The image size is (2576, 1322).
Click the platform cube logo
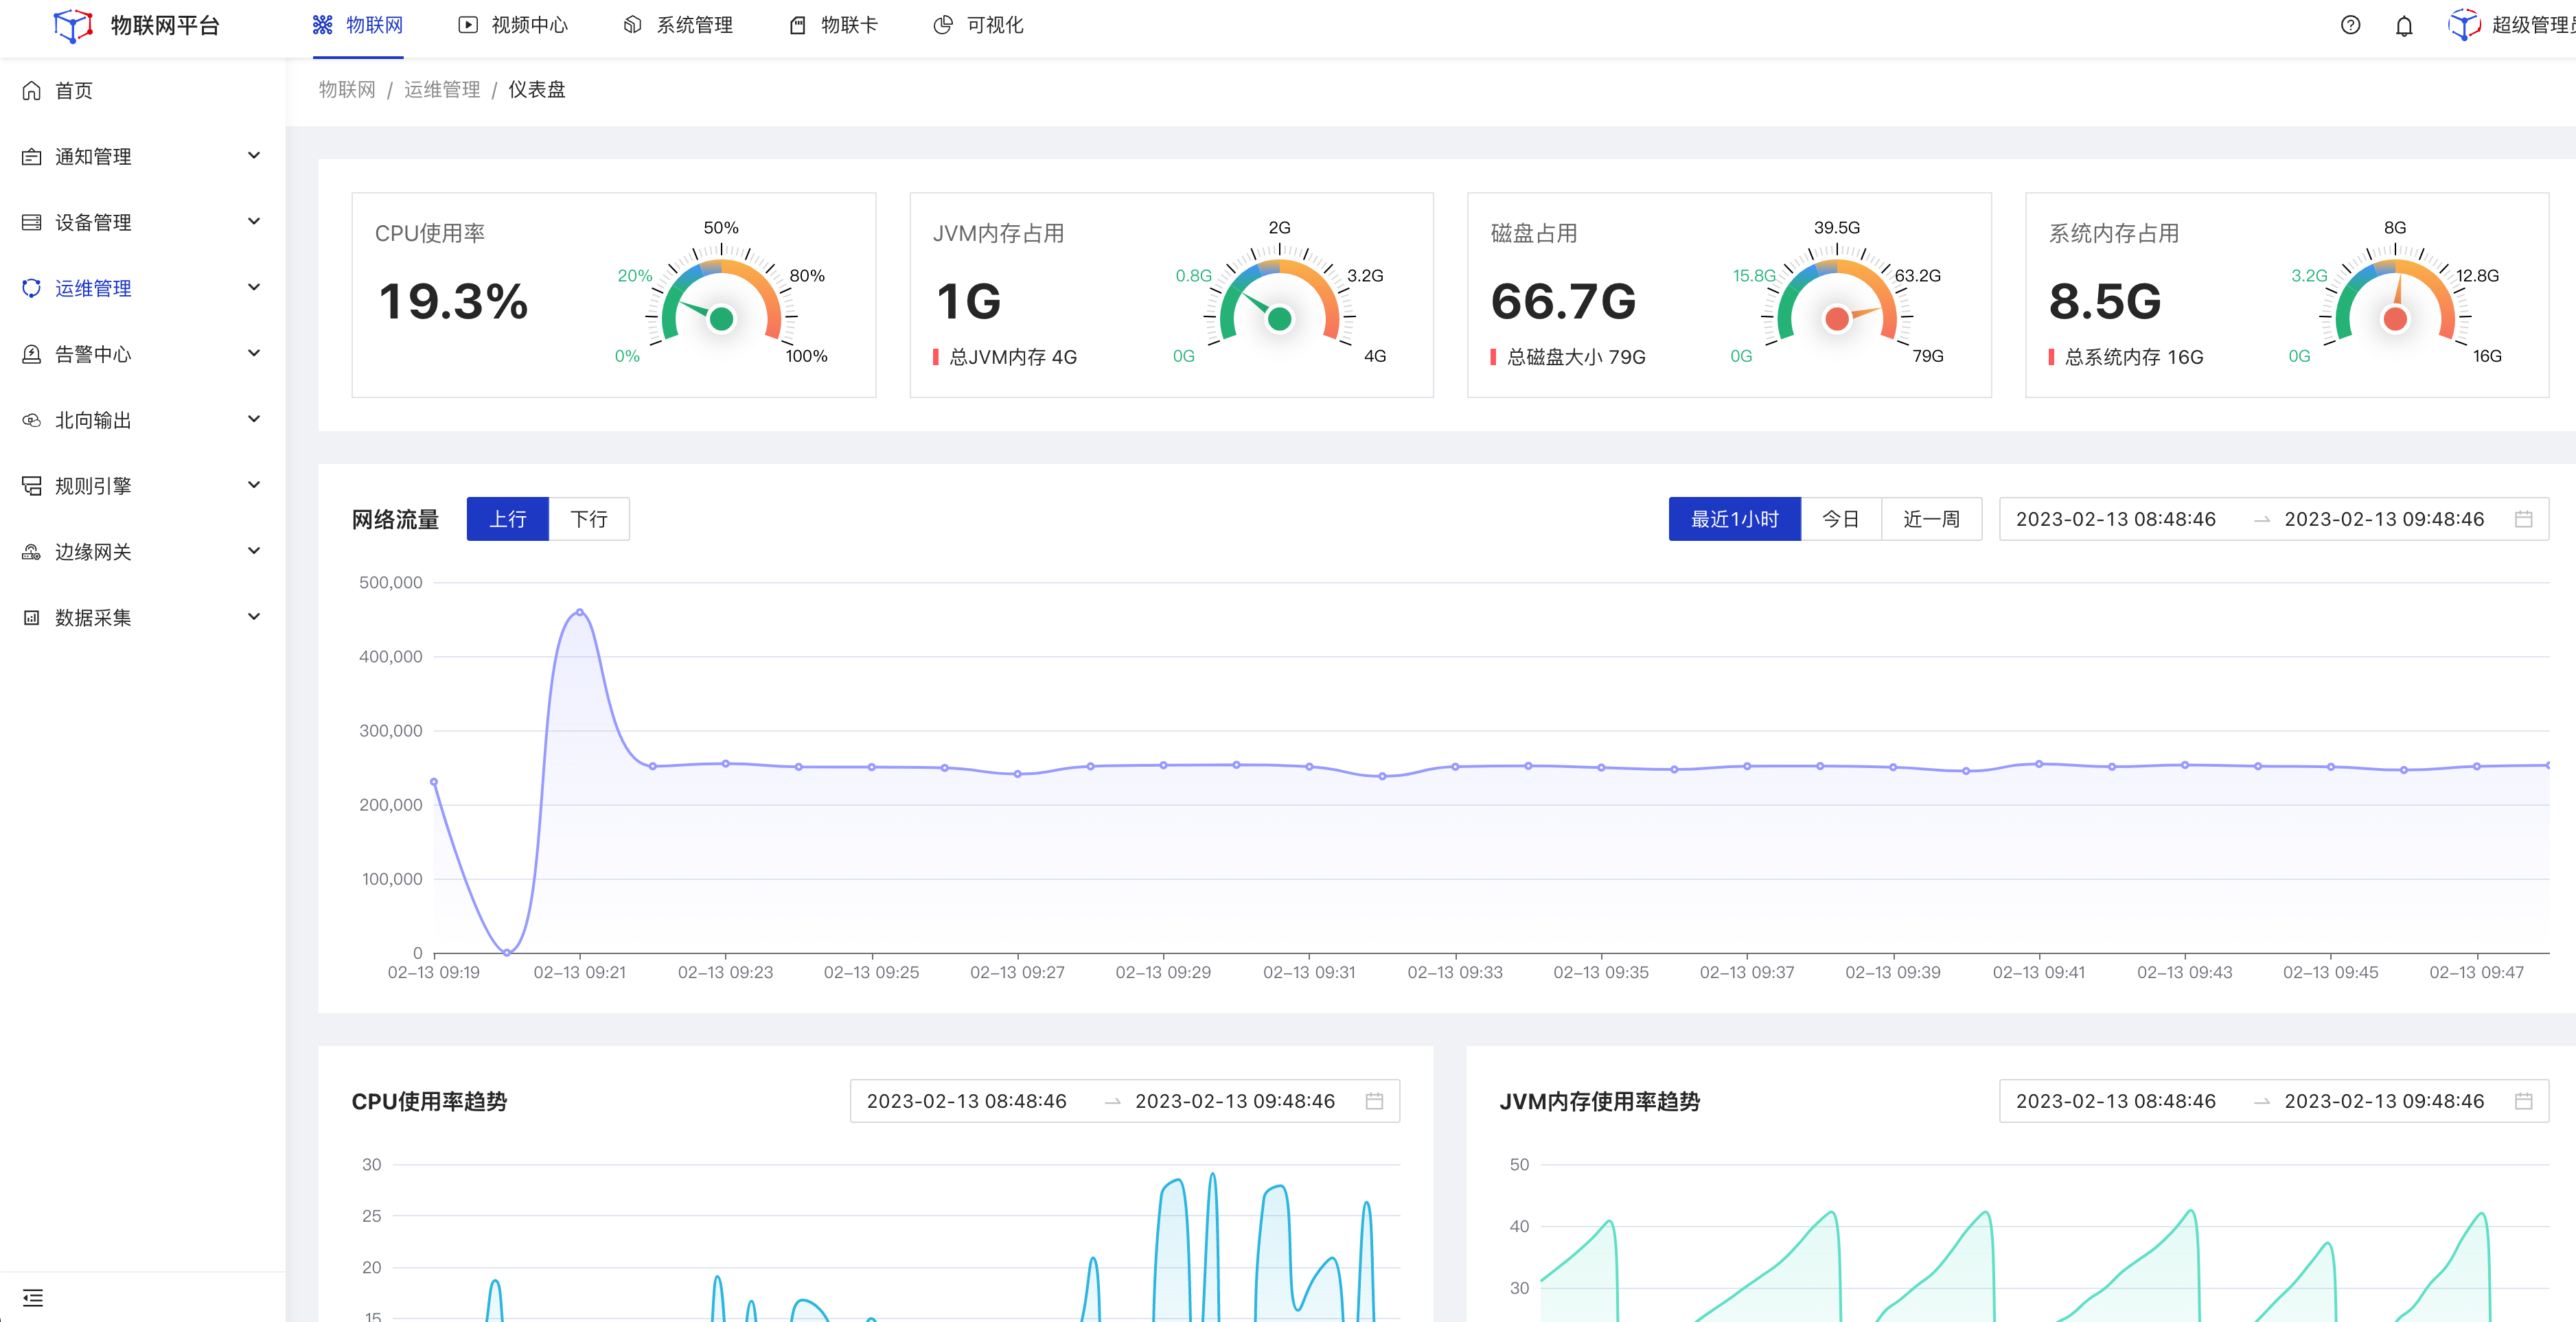(72, 26)
